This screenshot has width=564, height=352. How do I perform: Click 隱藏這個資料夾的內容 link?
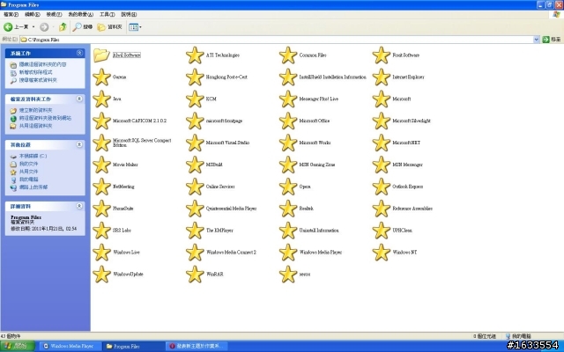point(42,64)
